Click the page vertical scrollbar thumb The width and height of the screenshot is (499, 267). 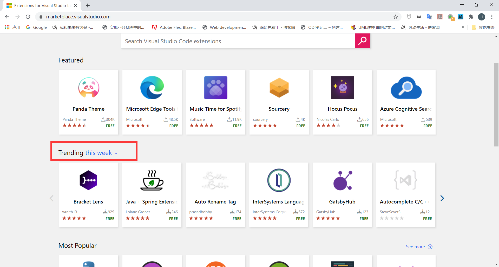click(x=496, y=105)
